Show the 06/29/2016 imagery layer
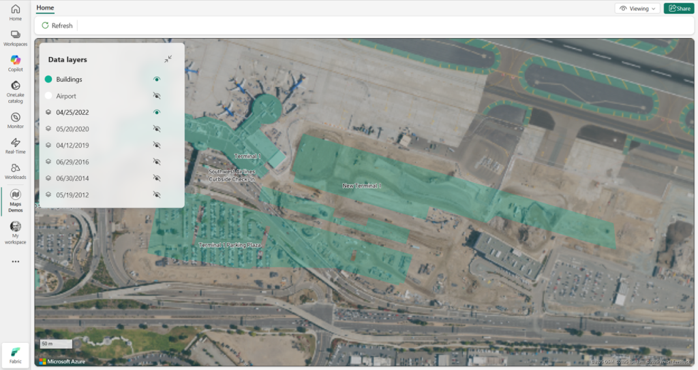The height and width of the screenshot is (370, 698). pos(156,161)
